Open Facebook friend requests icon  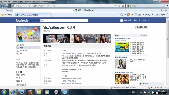click(x=31, y=20)
